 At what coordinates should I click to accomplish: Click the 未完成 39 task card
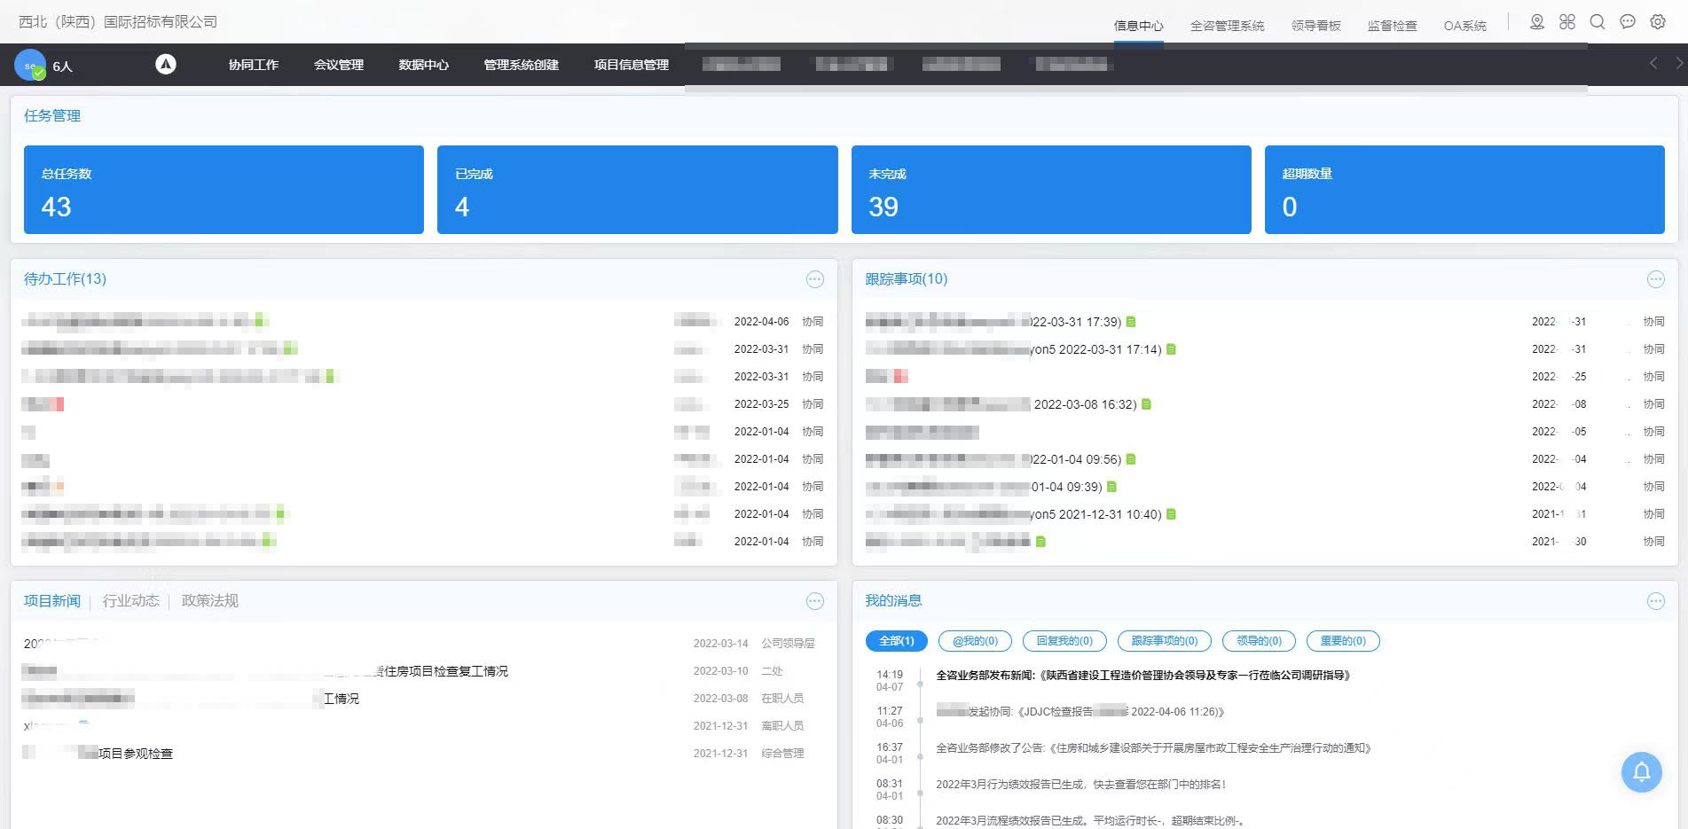[x=1051, y=190]
